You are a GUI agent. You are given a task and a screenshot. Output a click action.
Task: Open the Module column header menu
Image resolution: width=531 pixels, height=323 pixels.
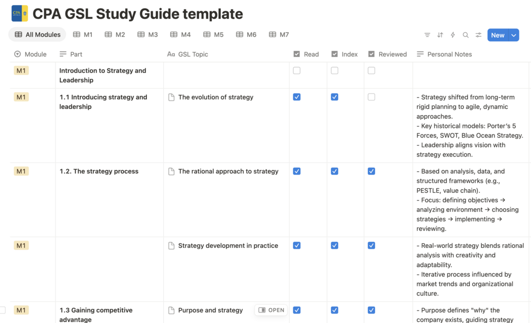click(x=31, y=54)
